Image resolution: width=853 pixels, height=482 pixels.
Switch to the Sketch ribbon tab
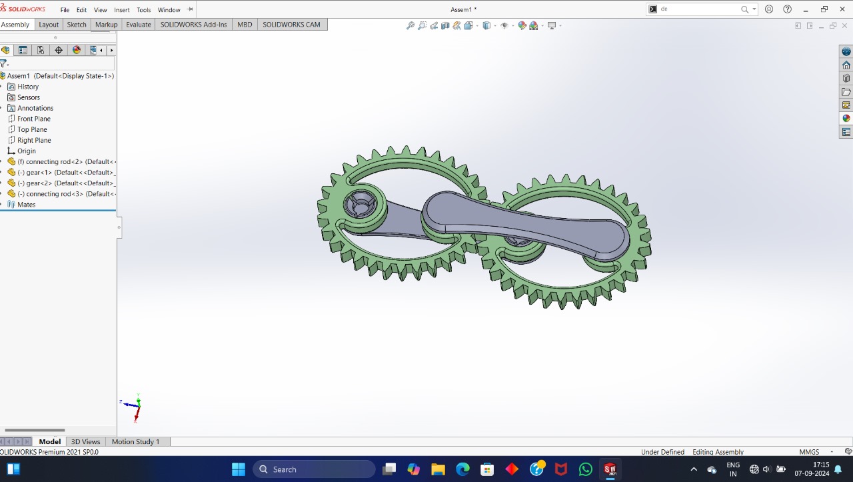click(x=77, y=25)
